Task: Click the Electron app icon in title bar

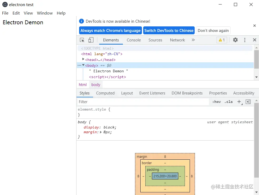Action: tap(5, 4)
